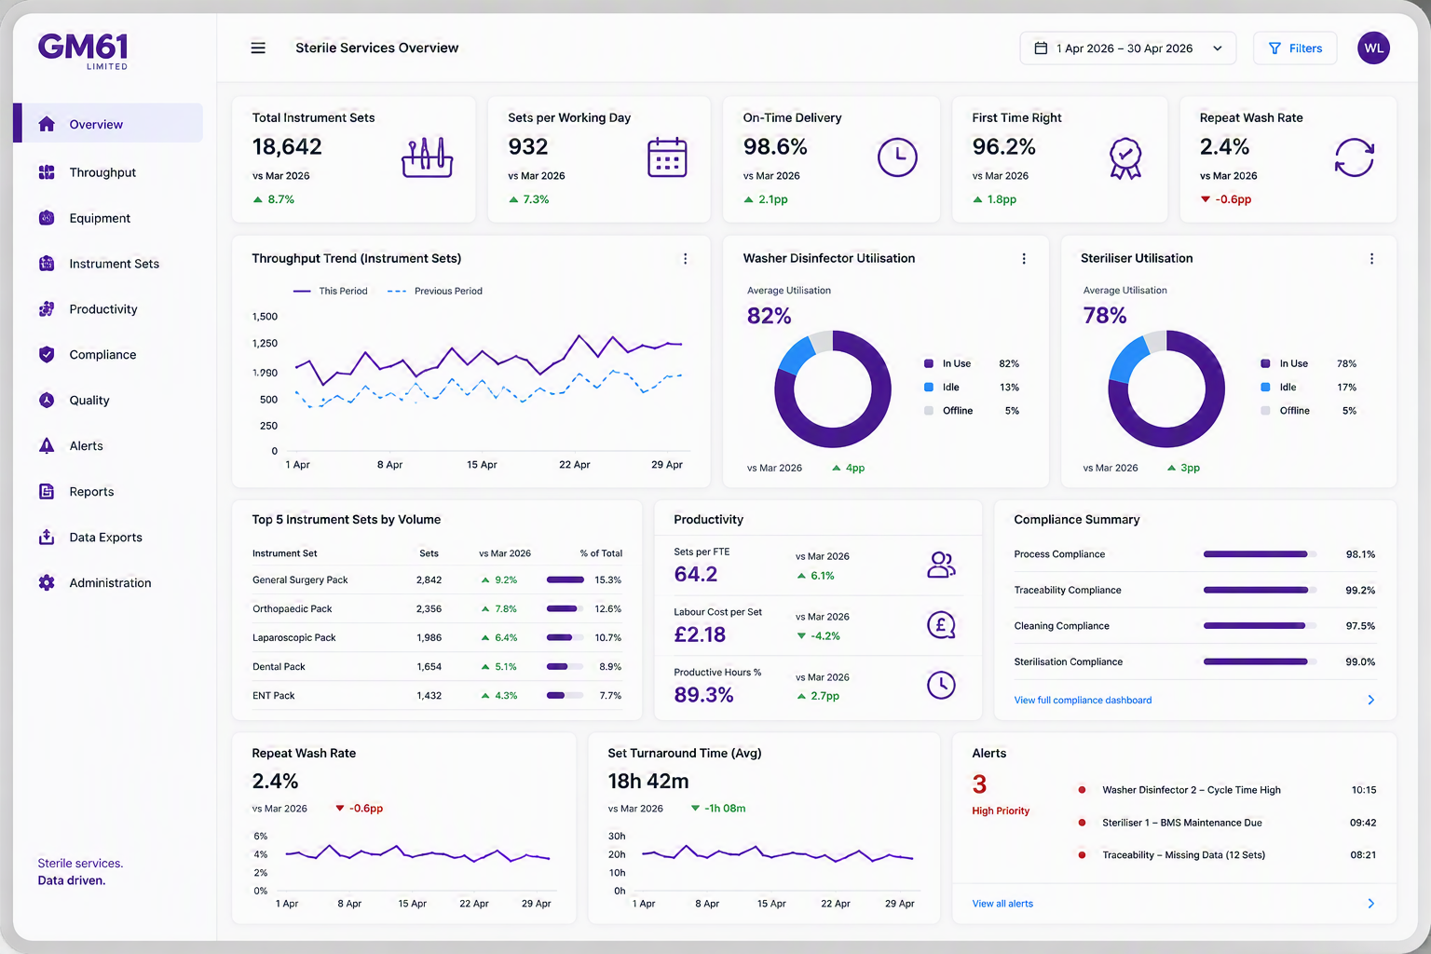Click the Instrument Sets sidebar icon
Image resolution: width=1431 pixels, height=954 pixels.
[x=47, y=264]
